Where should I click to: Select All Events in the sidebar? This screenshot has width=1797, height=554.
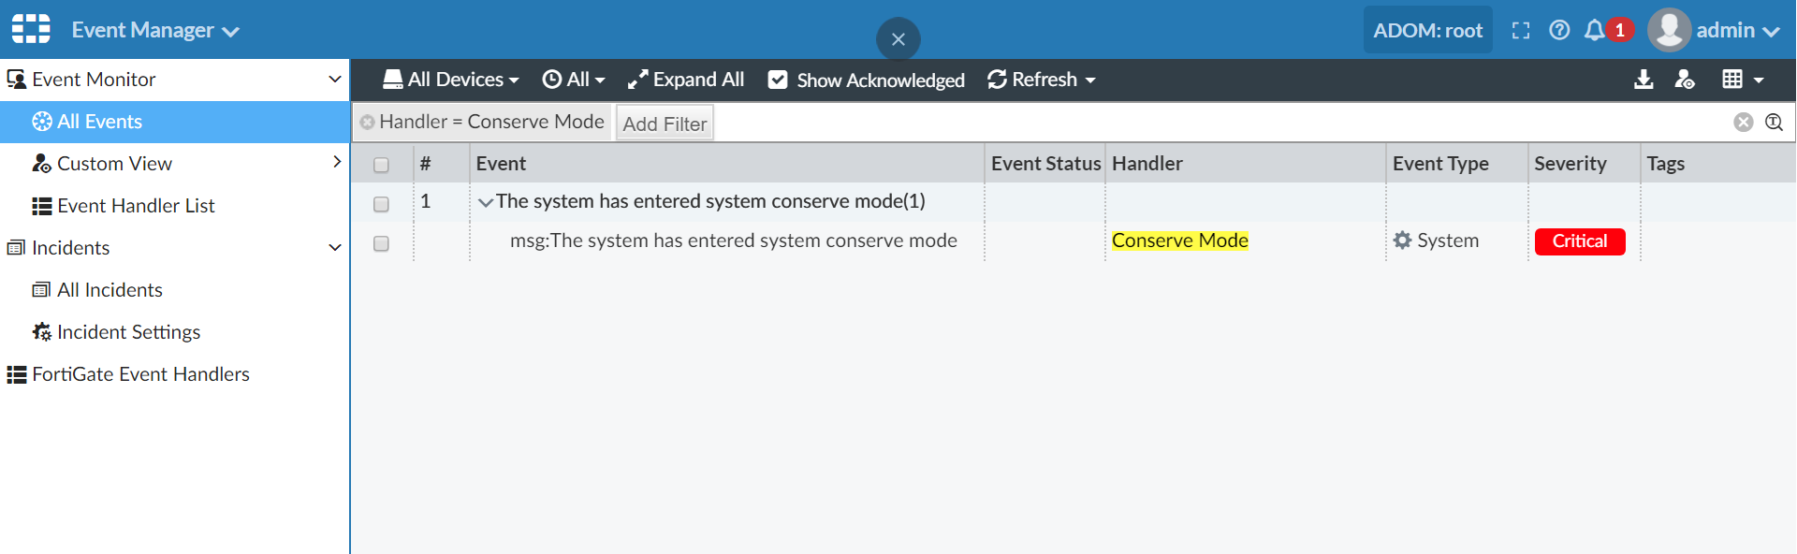coord(98,121)
